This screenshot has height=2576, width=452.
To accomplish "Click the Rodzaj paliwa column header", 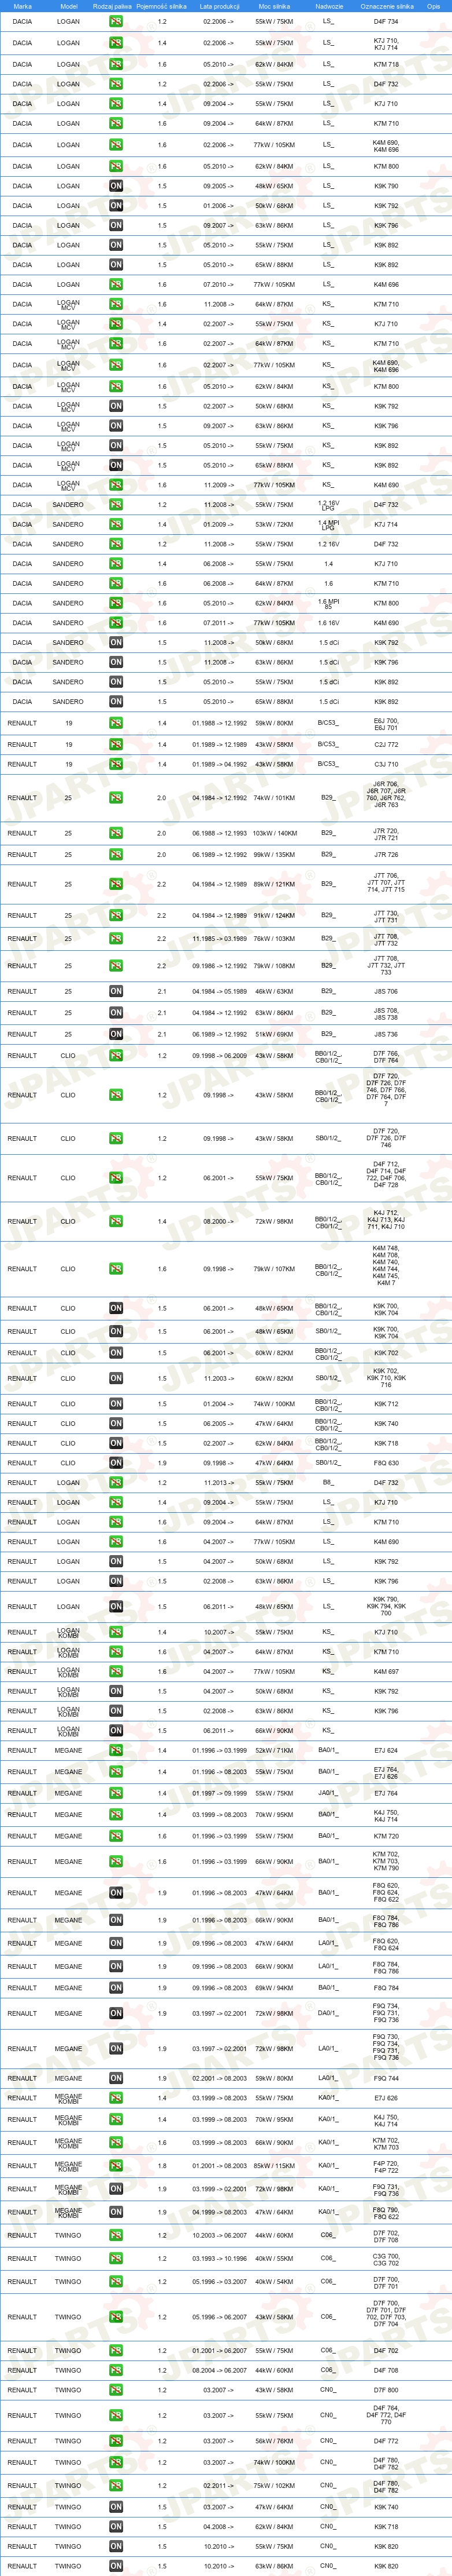I will (112, 6).
